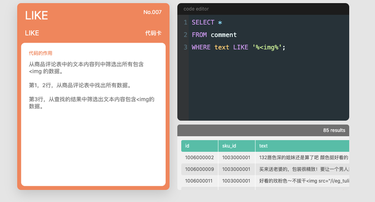The width and height of the screenshot is (375, 202).
Task: Click the small 'LIKE' subtitle on card
Action: coord(32,33)
